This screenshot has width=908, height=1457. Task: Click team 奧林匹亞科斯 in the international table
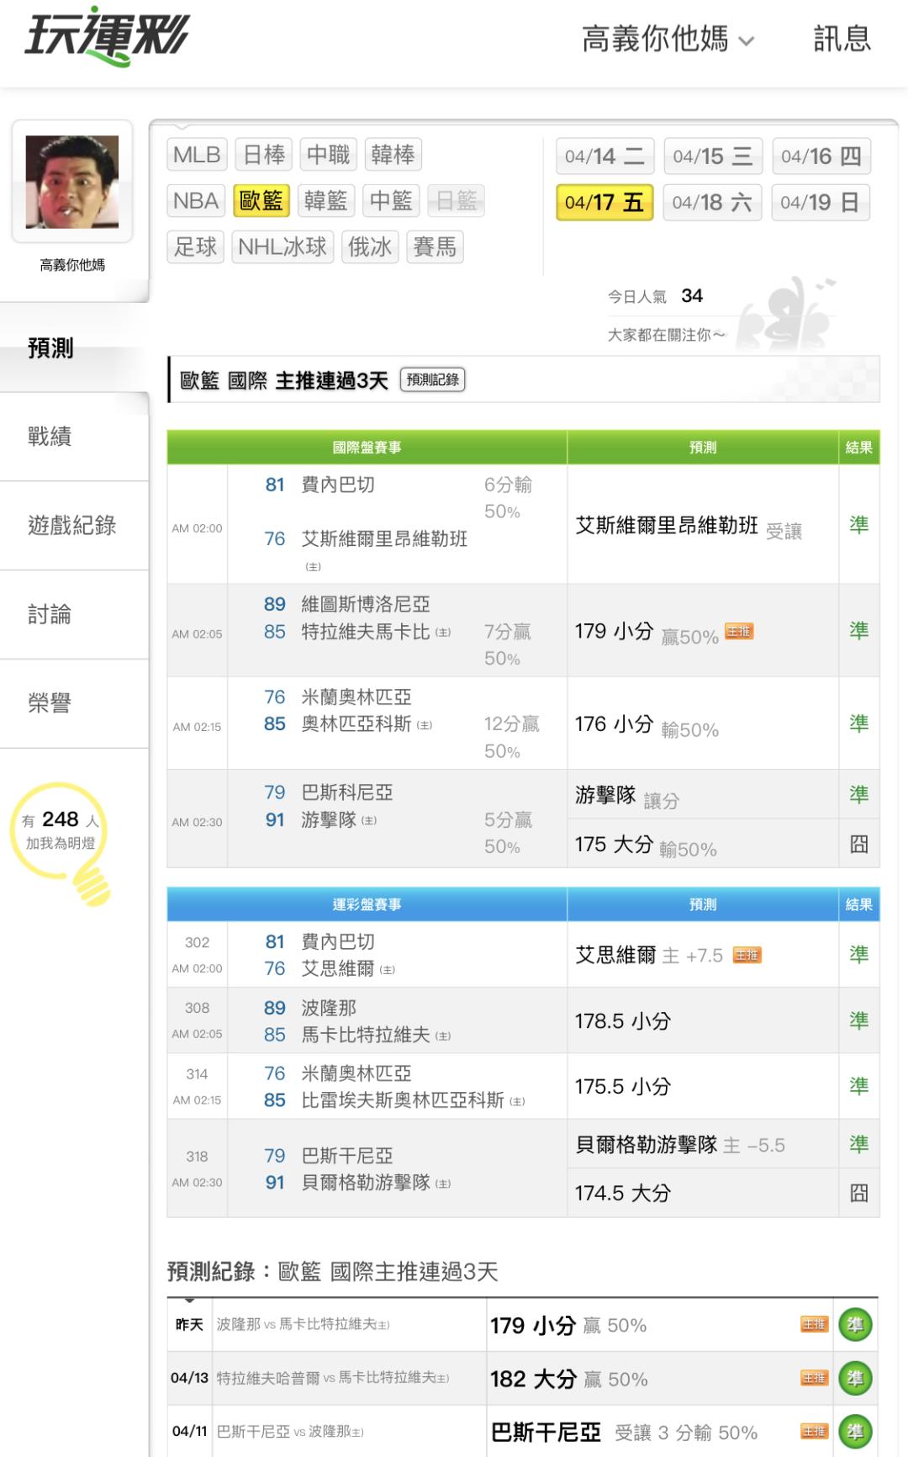click(x=356, y=723)
